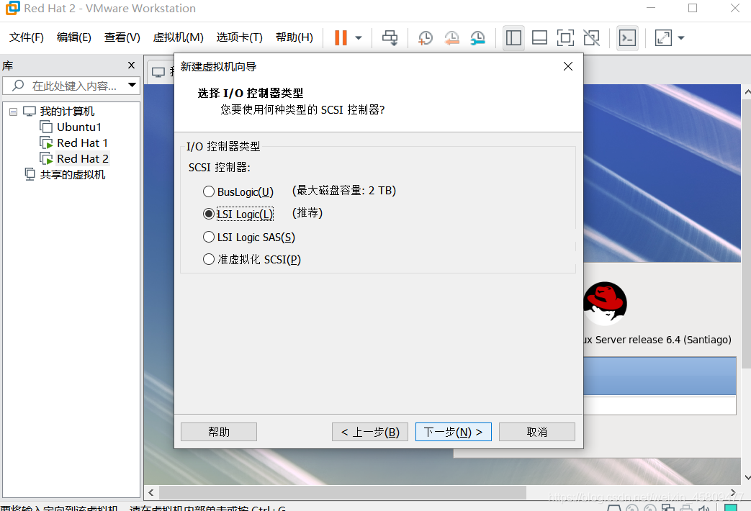Click the running Red Hat 1 VM icon
The image size is (751, 511).
[x=46, y=143]
